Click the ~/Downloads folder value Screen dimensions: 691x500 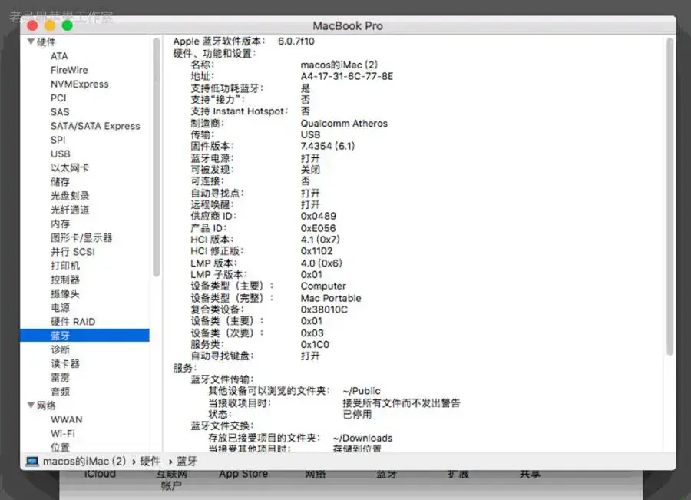coord(362,438)
